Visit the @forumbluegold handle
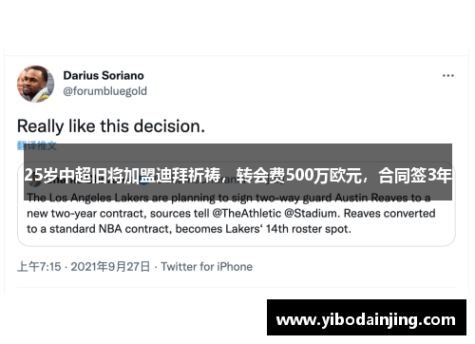The image size is (475, 344). [x=104, y=91]
